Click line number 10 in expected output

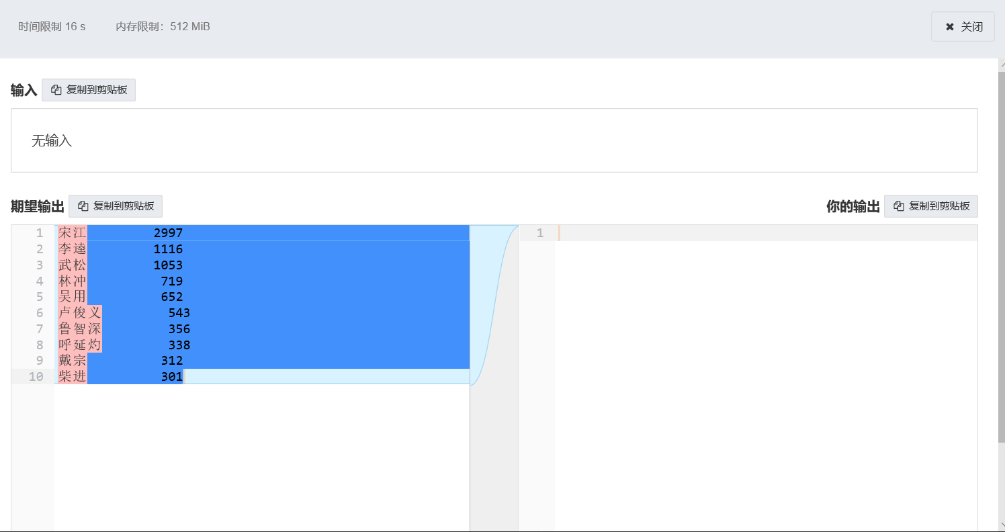[x=36, y=377]
